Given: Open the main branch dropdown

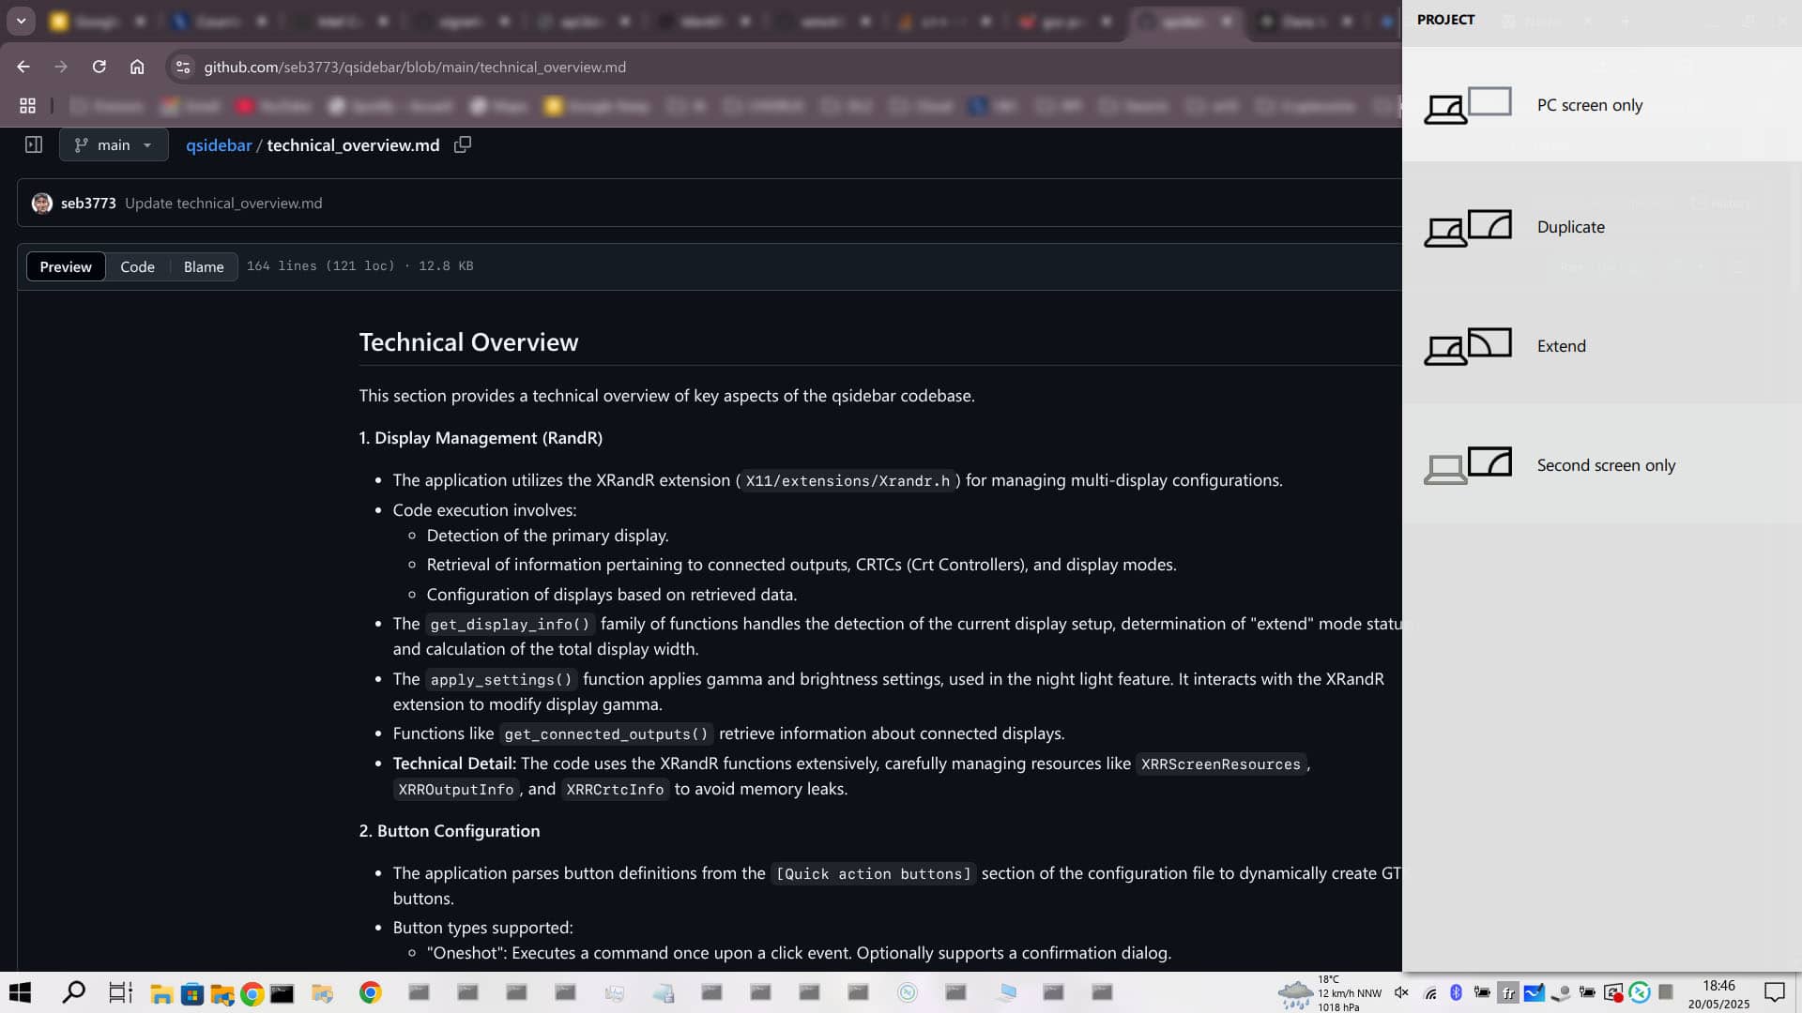Looking at the screenshot, I should pos(113,144).
